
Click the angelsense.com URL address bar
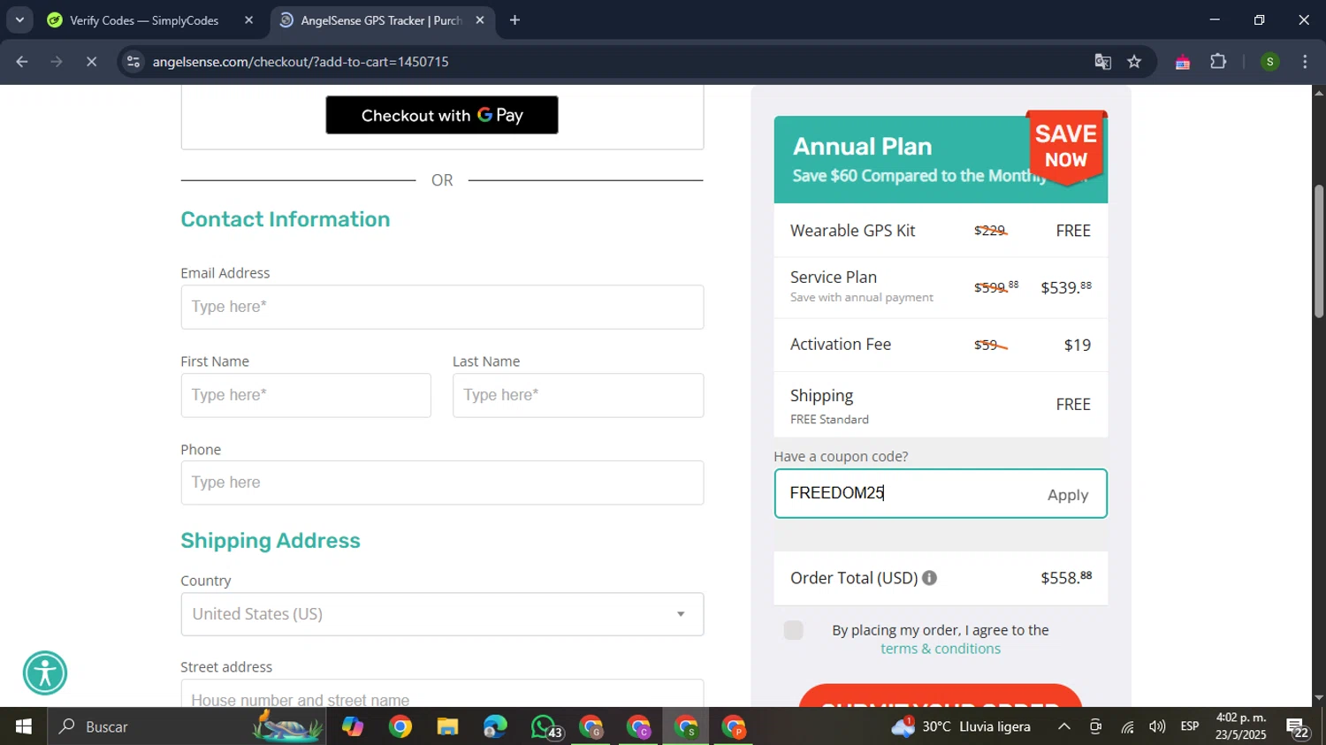[x=301, y=62]
